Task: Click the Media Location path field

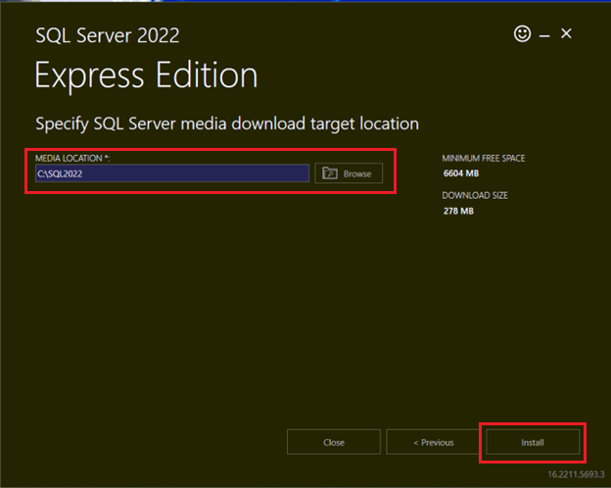Action: (172, 173)
